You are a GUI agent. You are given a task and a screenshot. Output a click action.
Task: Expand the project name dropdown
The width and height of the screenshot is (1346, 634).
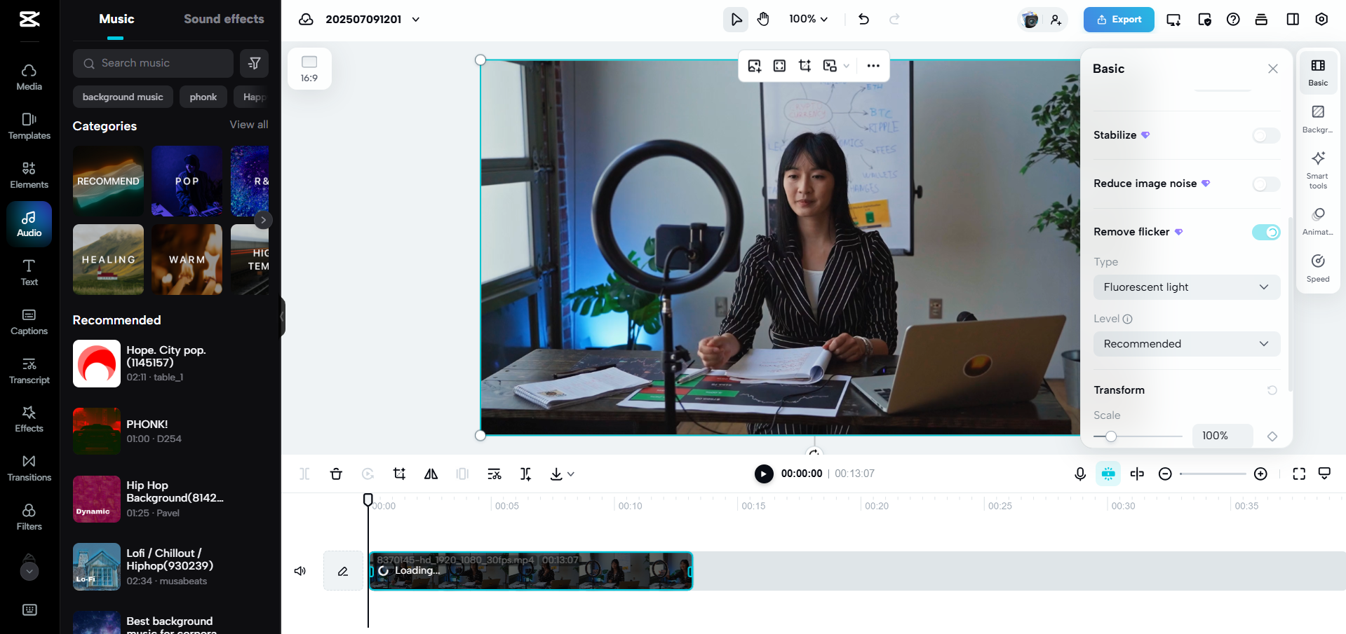(415, 19)
